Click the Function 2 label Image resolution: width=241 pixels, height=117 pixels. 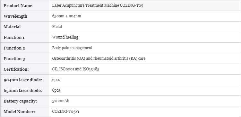(x=14, y=48)
